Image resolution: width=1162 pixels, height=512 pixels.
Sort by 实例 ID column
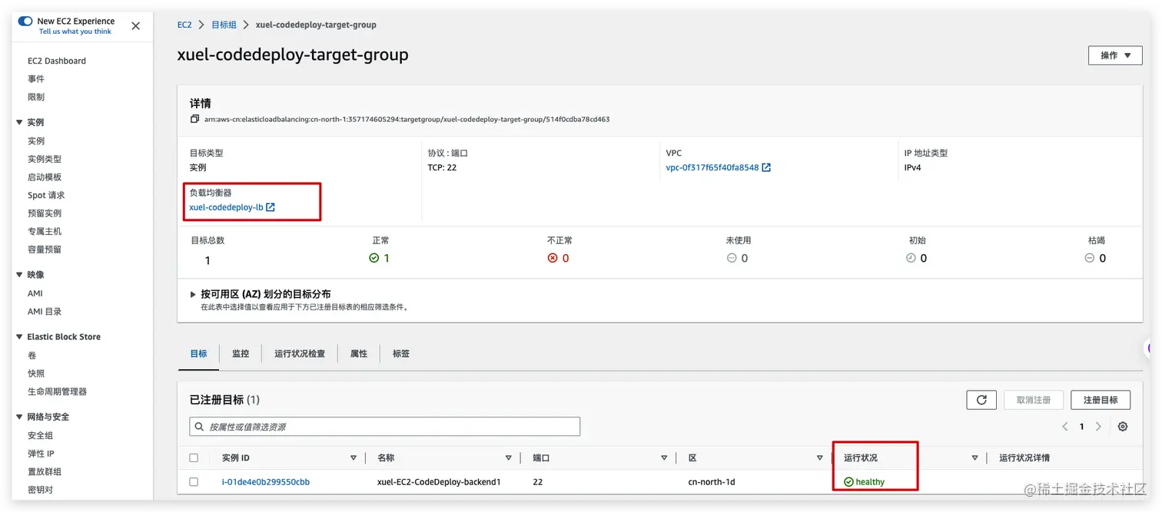pos(354,458)
